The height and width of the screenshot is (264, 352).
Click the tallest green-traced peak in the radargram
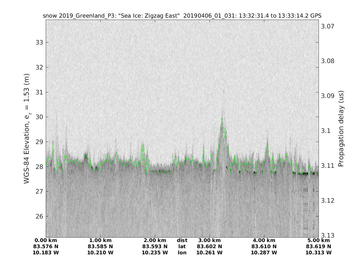[222, 119]
